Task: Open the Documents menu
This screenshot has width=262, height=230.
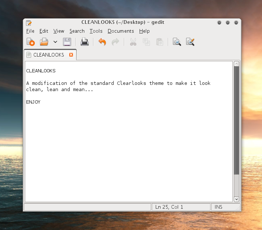Action: click(121, 31)
